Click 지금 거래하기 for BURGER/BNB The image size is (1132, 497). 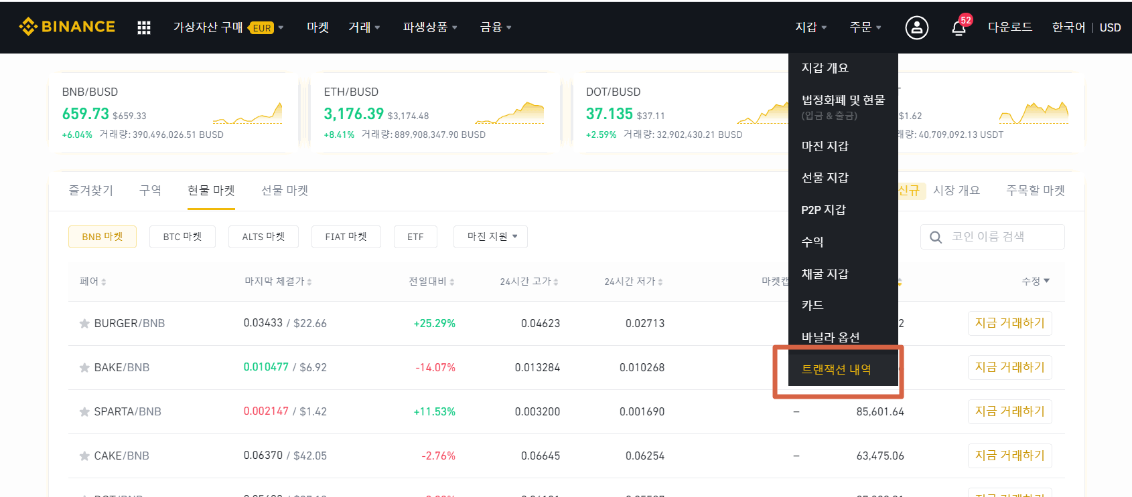tap(1009, 323)
